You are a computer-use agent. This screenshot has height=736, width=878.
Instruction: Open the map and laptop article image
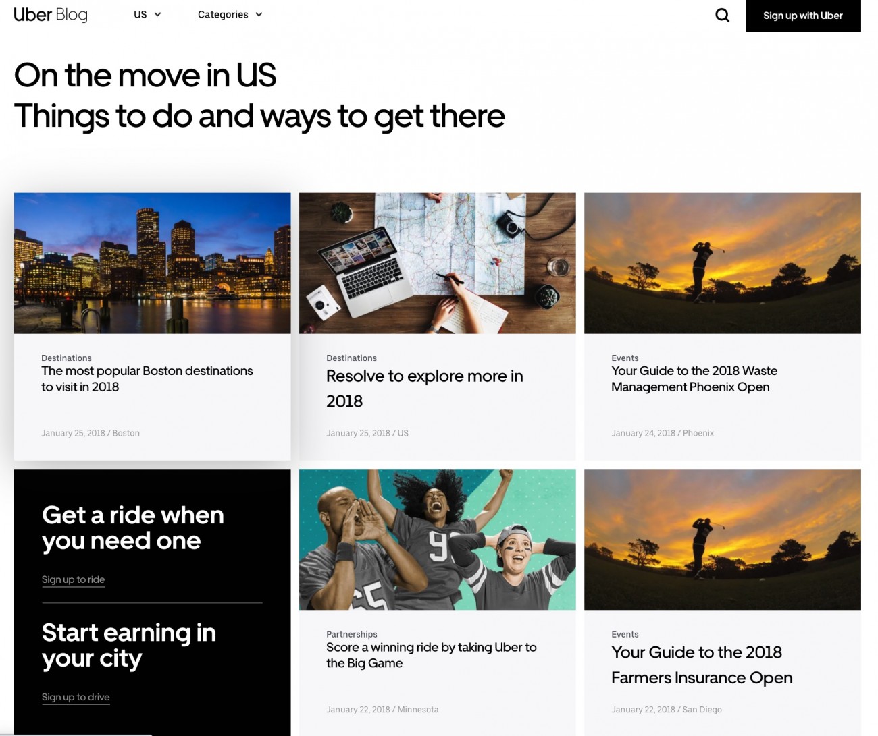point(438,263)
